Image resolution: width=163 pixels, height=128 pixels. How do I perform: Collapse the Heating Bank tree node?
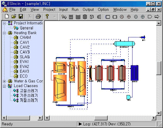click(4, 33)
